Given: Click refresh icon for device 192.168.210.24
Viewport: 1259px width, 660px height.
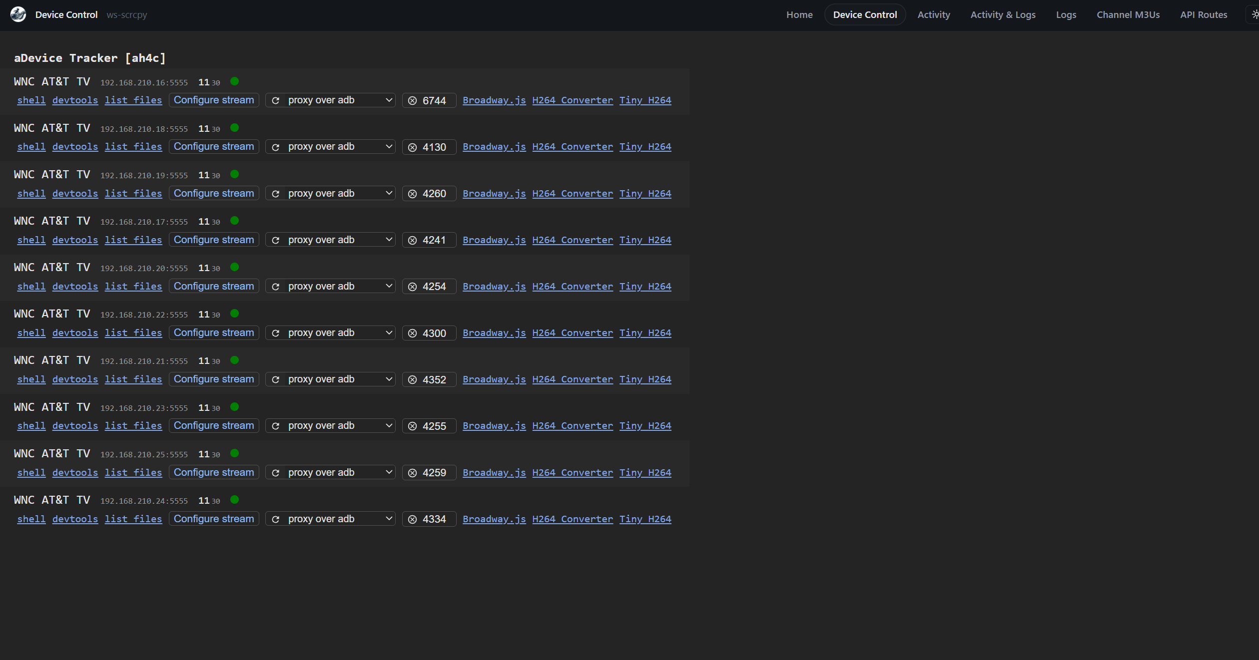Looking at the screenshot, I should point(275,519).
